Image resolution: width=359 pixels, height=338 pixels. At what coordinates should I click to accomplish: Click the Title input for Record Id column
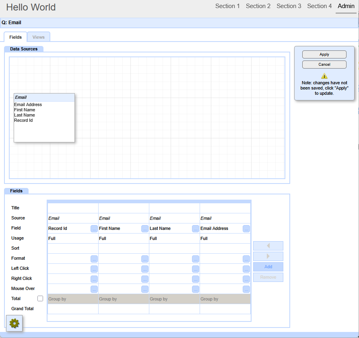[x=72, y=208]
